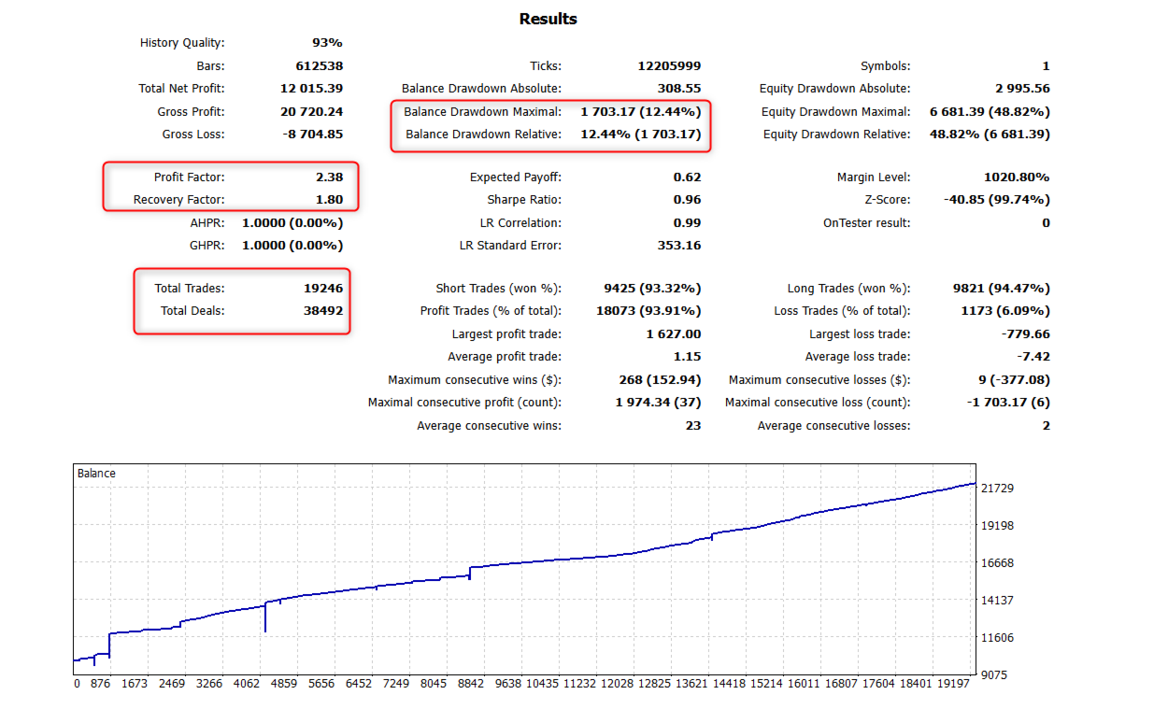This screenshot has height=709, width=1168.
Task: Select Profit Trades value 18073 (93.91%)
Action: point(648,311)
